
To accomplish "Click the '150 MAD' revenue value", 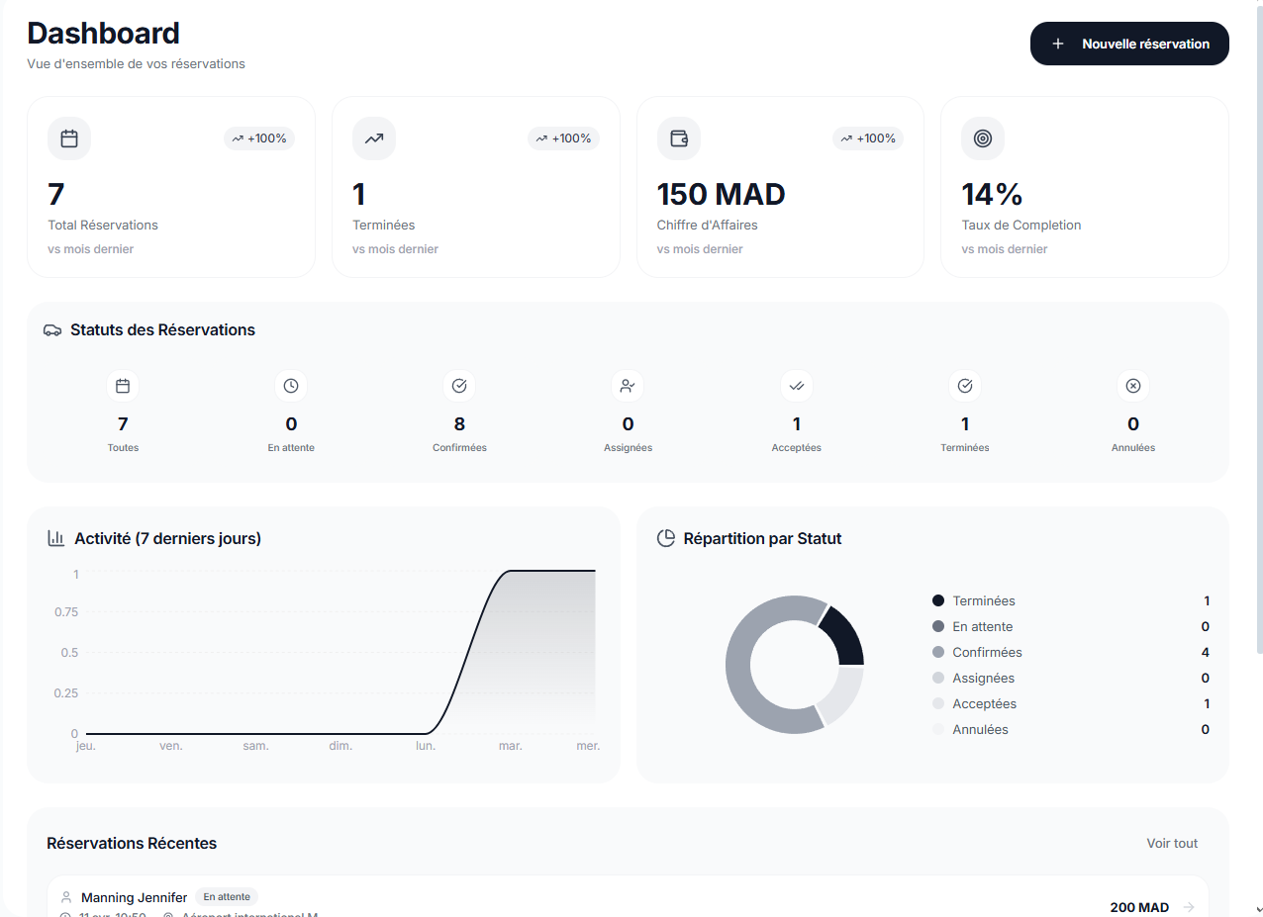I will pyautogui.click(x=721, y=194).
